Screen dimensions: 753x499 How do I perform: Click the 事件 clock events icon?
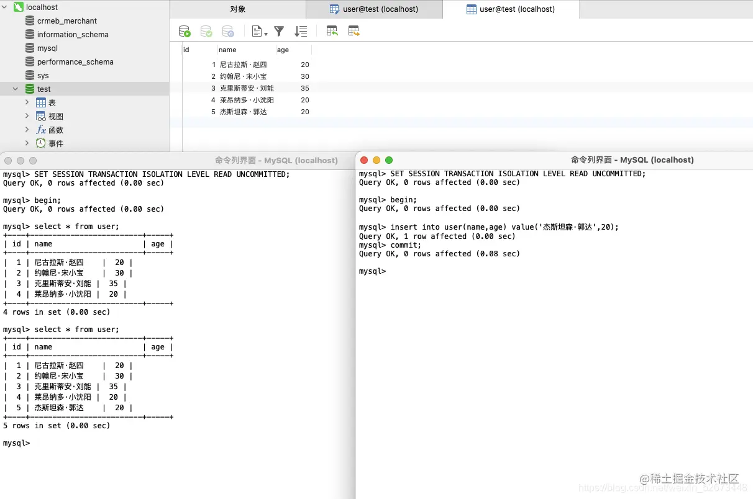tap(41, 143)
